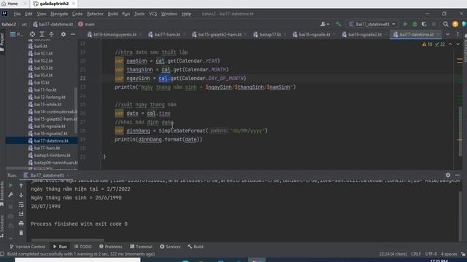Close the bai17-datetime.kt editor tab
The image size is (467, 262).
[x=438, y=34]
